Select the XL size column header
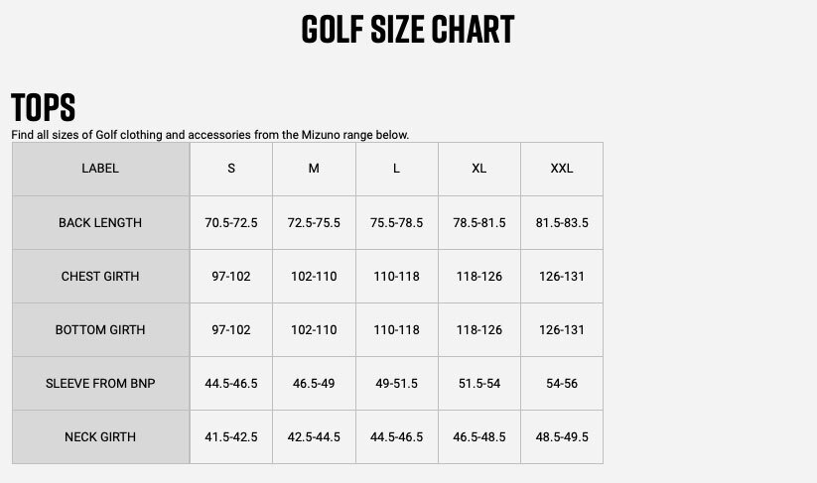Image resolution: width=817 pixels, height=483 pixels. (x=478, y=169)
